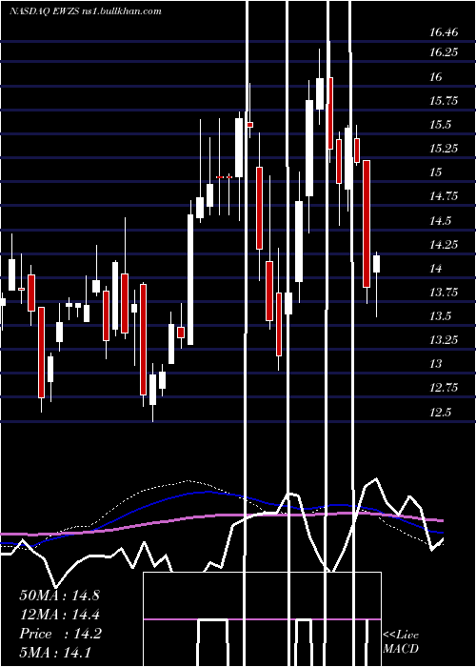The height and width of the screenshot is (667, 476).
Task: Click the 15.5 price axis label
Action: point(442,125)
